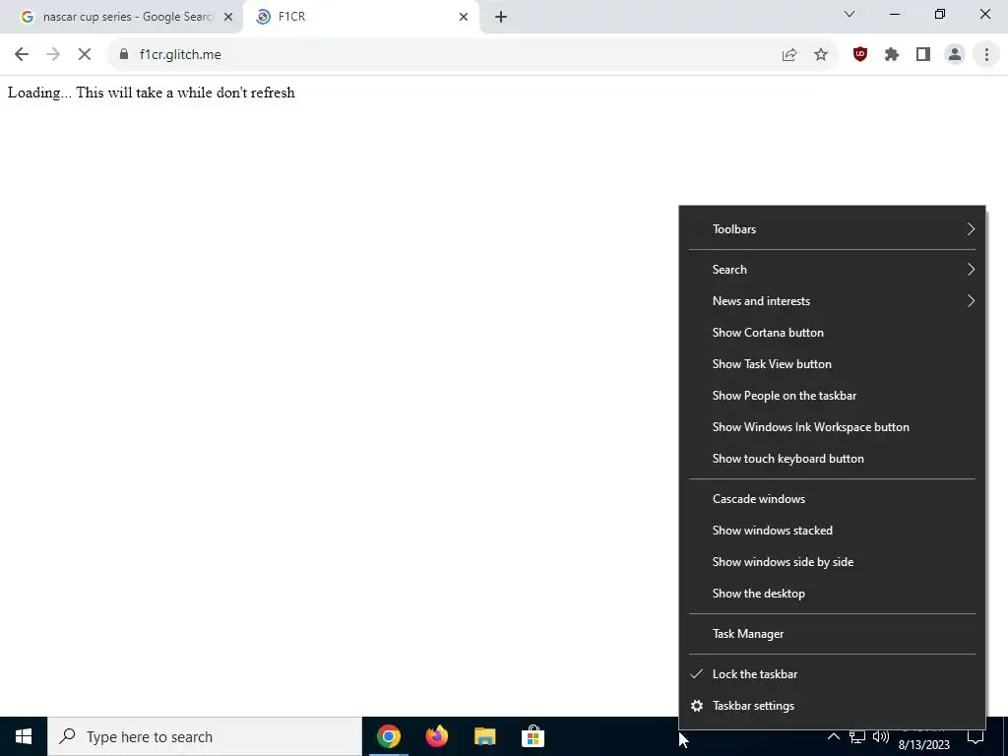Viewport: 1008px width, 756px height.
Task: Show hidden tray icons chevron
Action: (x=833, y=736)
